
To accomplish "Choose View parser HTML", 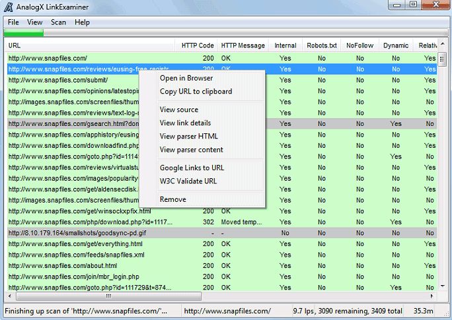I will tap(211, 136).
